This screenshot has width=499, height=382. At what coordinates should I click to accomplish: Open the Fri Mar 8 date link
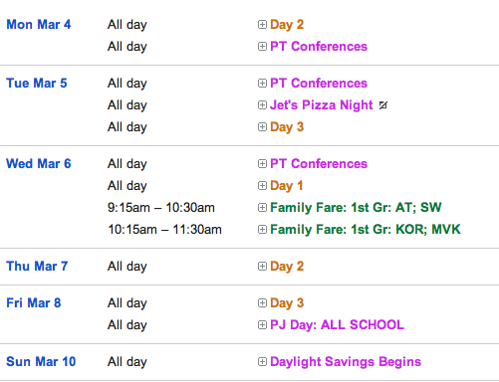point(34,303)
